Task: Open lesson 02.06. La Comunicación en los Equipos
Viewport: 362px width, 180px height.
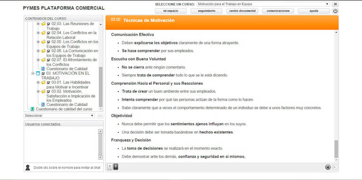Action: coord(72,53)
